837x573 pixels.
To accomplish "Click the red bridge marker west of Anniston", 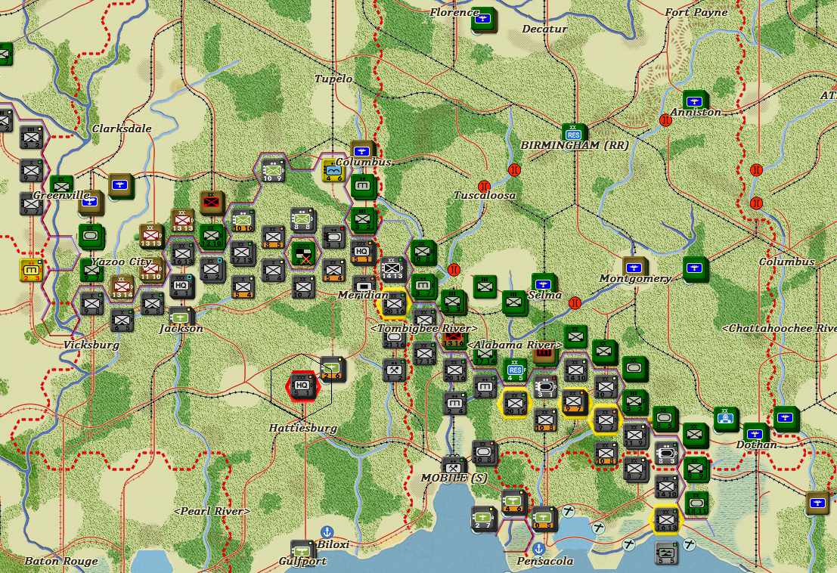I will coord(665,120).
